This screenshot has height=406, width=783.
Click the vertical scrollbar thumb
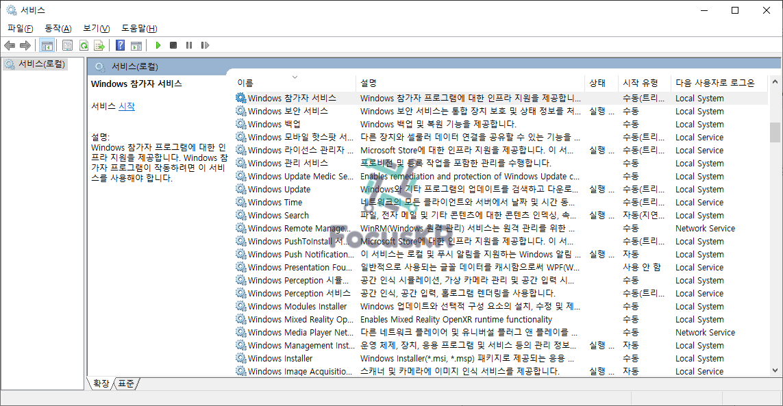pos(775,132)
